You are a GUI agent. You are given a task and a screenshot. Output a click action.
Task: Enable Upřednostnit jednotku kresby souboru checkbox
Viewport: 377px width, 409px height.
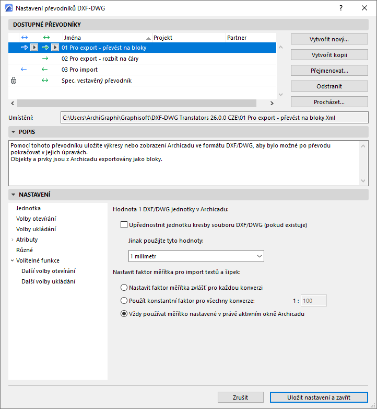point(124,224)
